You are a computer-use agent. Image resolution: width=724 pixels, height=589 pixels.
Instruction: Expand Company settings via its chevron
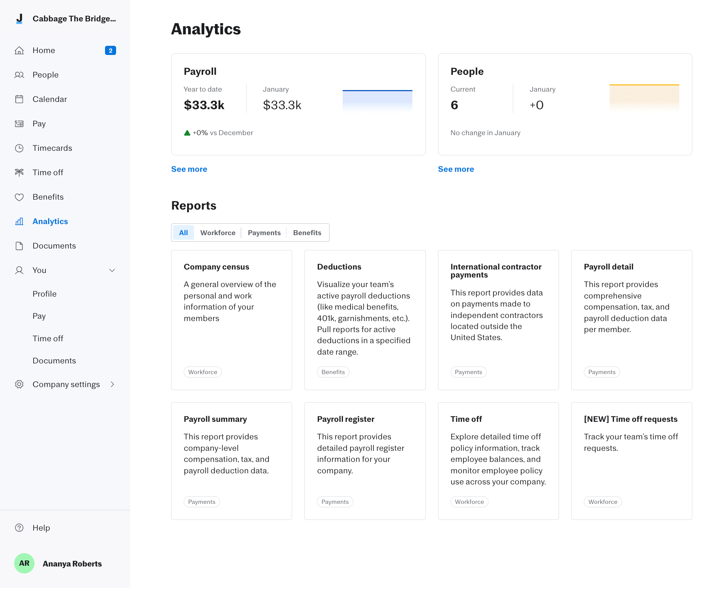pyautogui.click(x=112, y=384)
